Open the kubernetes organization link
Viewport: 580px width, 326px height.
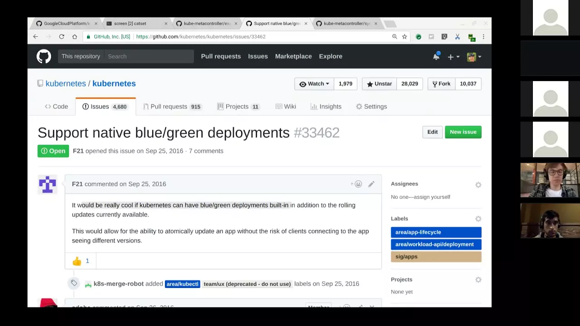[x=66, y=83]
